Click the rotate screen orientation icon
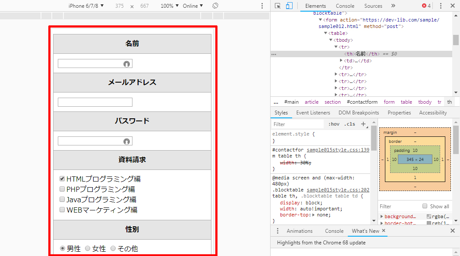This screenshot has width=460, height=256. tap(215, 6)
